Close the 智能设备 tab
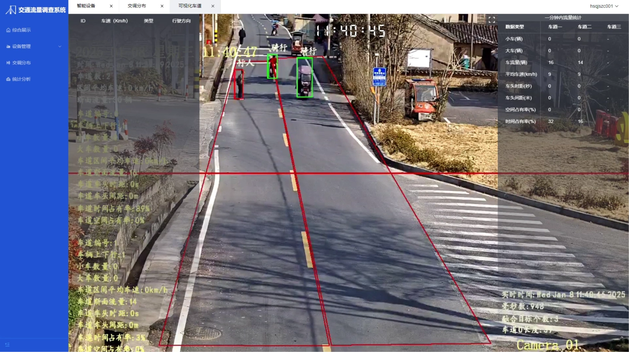The width and height of the screenshot is (629, 352). [x=111, y=6]
